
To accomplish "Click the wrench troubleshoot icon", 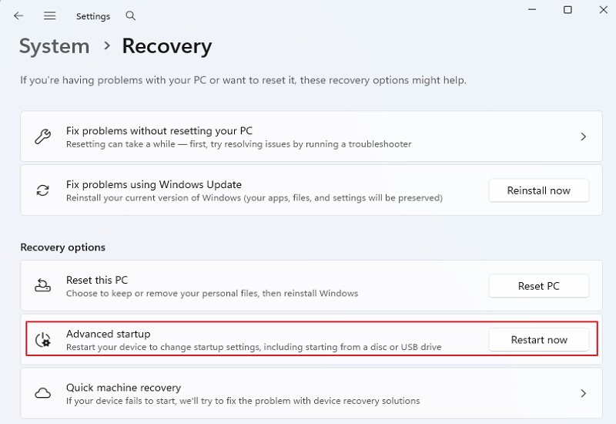I will coord(43,137).
